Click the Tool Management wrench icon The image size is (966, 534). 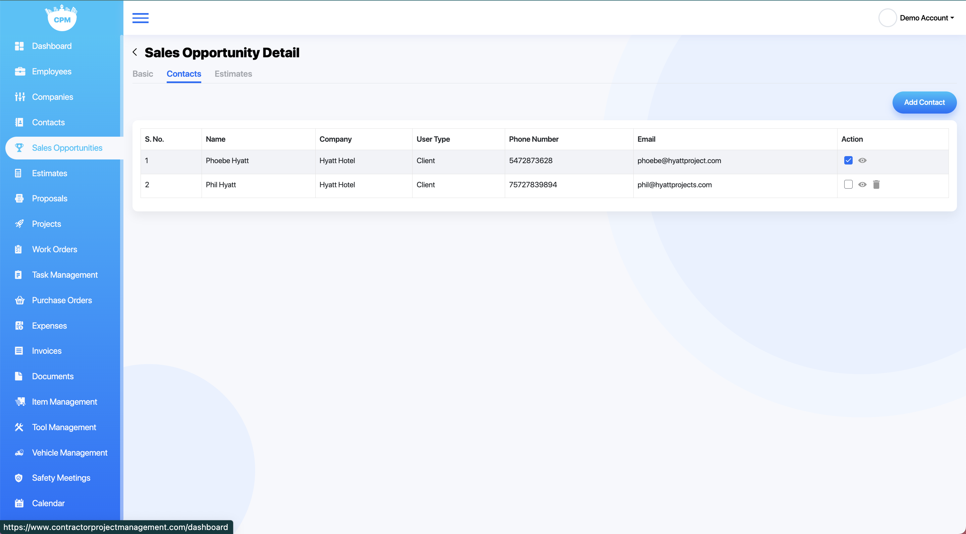19,427
